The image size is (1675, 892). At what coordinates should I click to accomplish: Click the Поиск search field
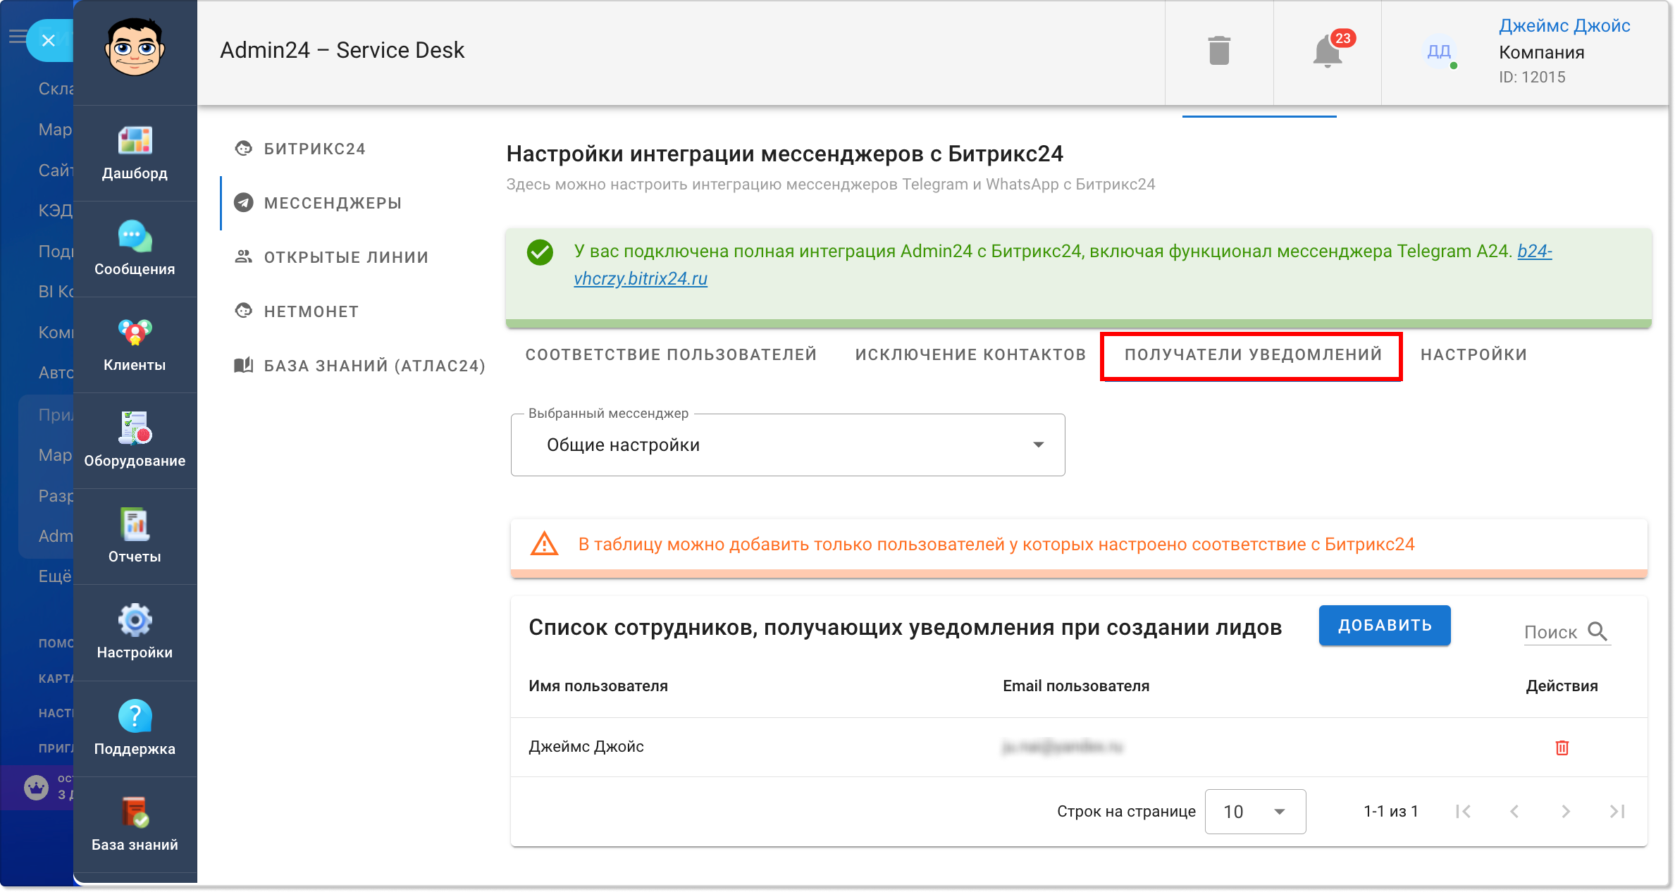click(1567, 632)
